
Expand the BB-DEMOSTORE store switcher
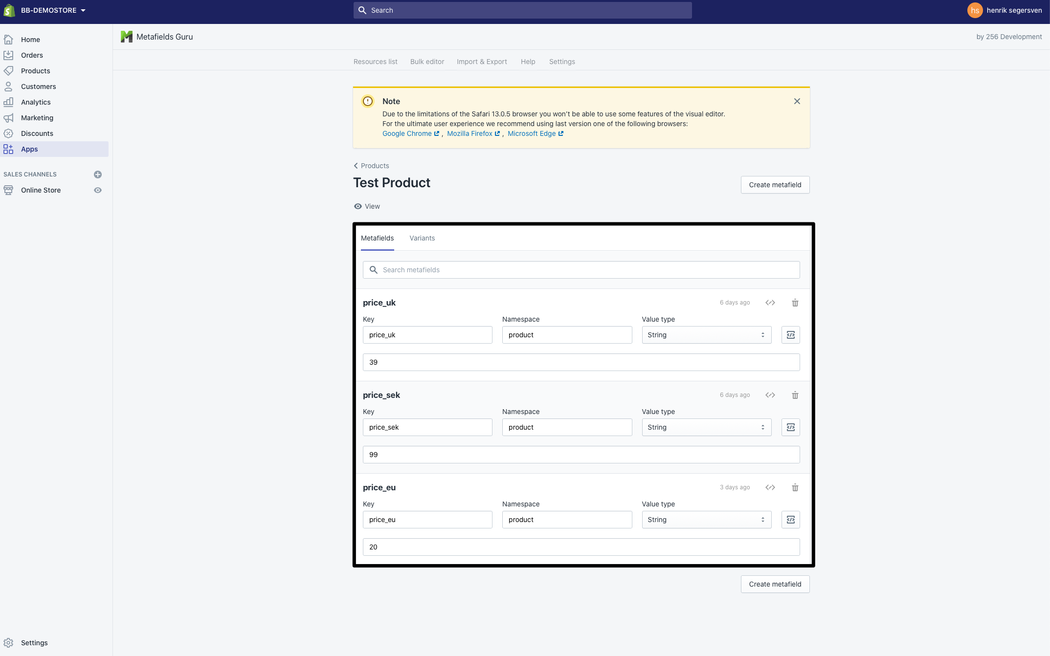[x=53, y=10]
